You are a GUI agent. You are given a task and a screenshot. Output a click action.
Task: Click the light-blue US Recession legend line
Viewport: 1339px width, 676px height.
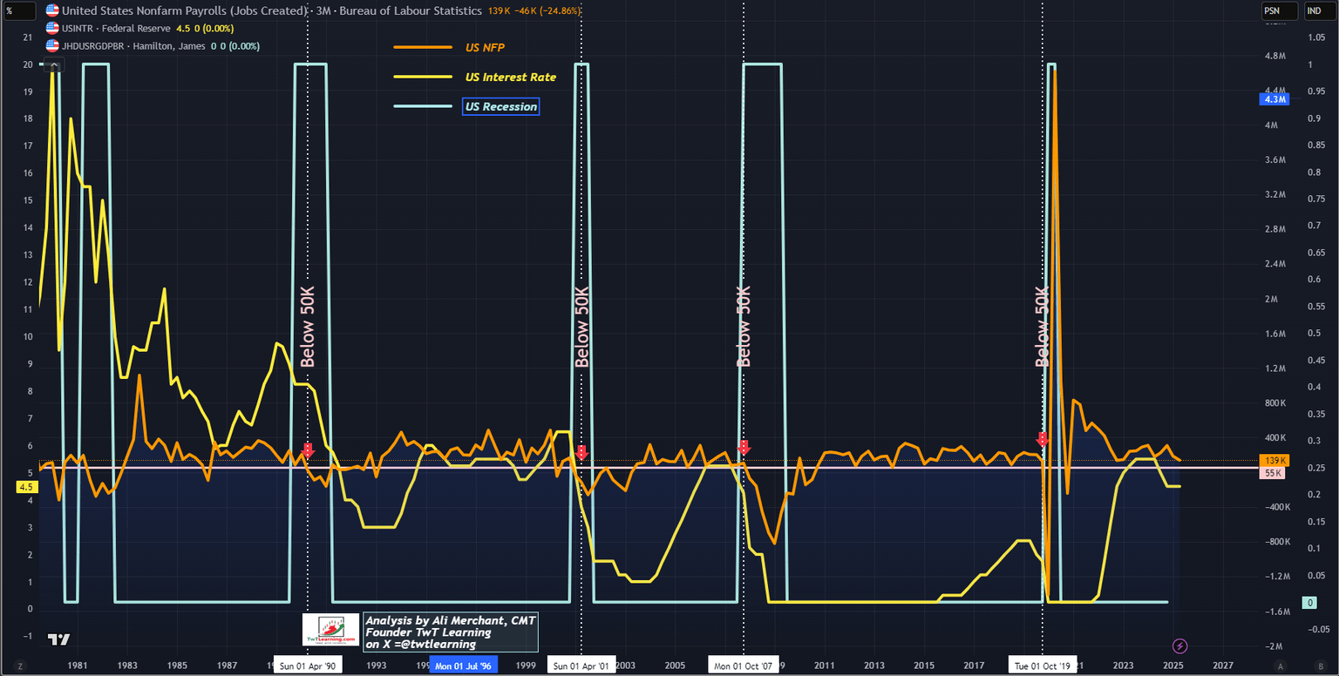point(424,106)
